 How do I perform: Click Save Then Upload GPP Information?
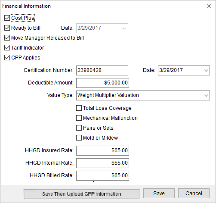(x=82, y=194)
